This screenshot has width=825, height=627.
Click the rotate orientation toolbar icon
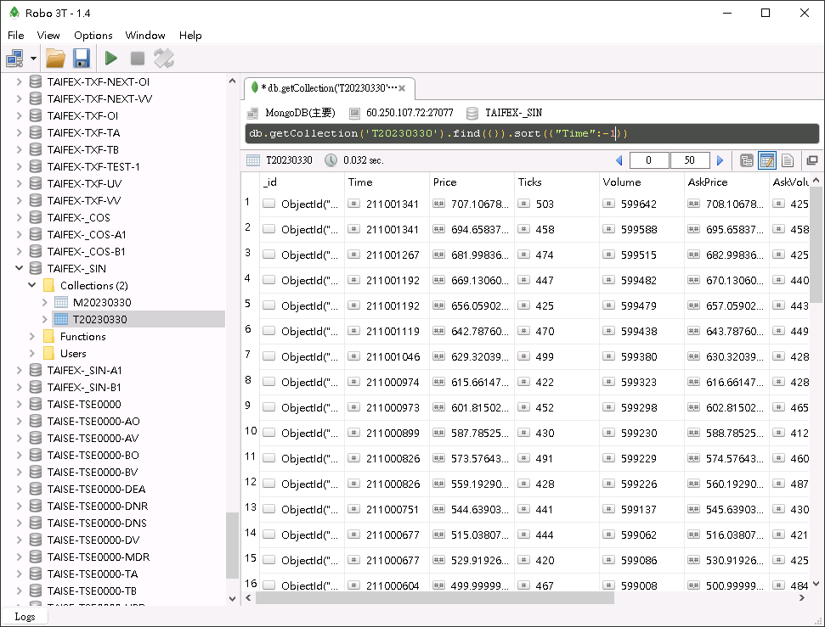pyautogui.click(x=164, y=59)
